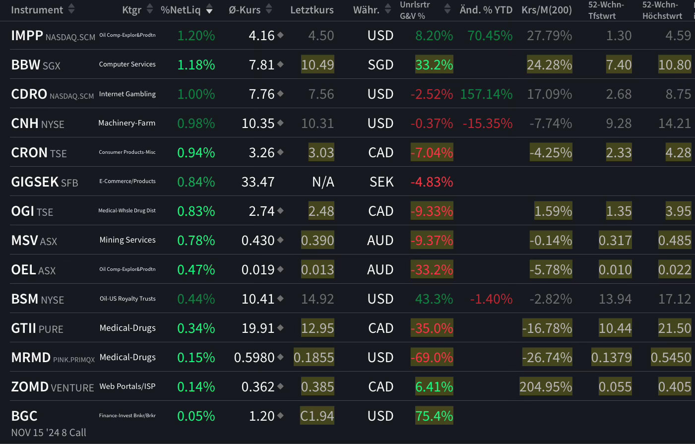Select the BGC NOV 15 '24 8 Call option
Screen dimensions: 695x444
tap(49, 423)
